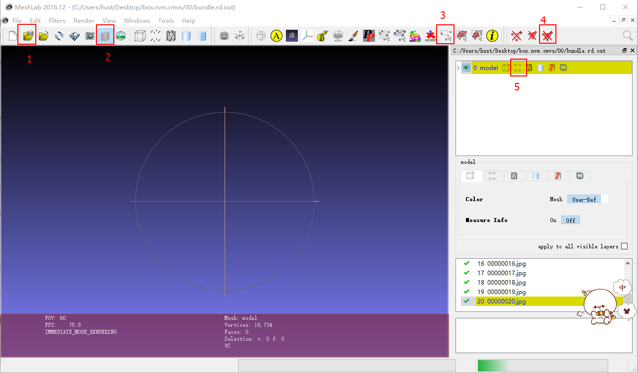Open the PickPoints tool
This screenshot has height=373, width=638.
[368, 35]
